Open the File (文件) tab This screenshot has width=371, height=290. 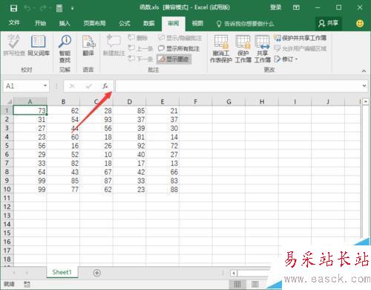pyautogui.click(x=14, y=23)
